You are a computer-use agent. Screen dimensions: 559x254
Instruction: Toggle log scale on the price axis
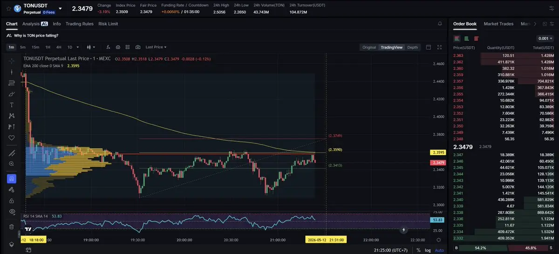coord(428,250)
